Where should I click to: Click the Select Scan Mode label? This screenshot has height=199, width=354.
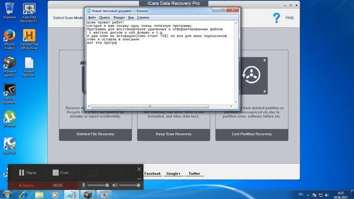68,18
